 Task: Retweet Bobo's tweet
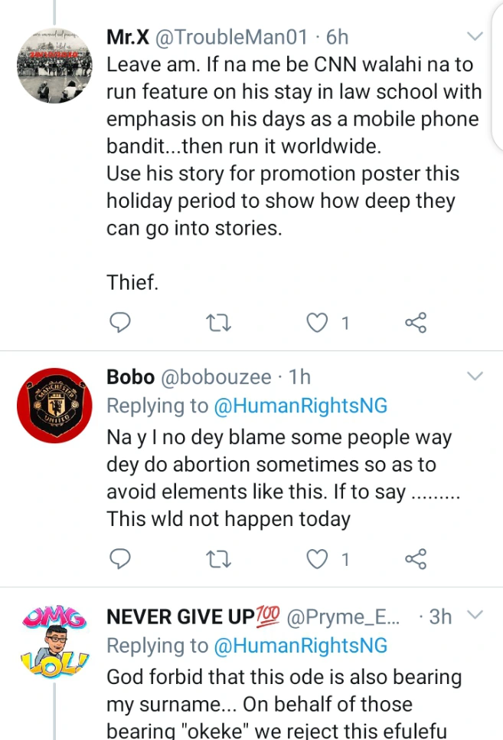coord(218,559)
